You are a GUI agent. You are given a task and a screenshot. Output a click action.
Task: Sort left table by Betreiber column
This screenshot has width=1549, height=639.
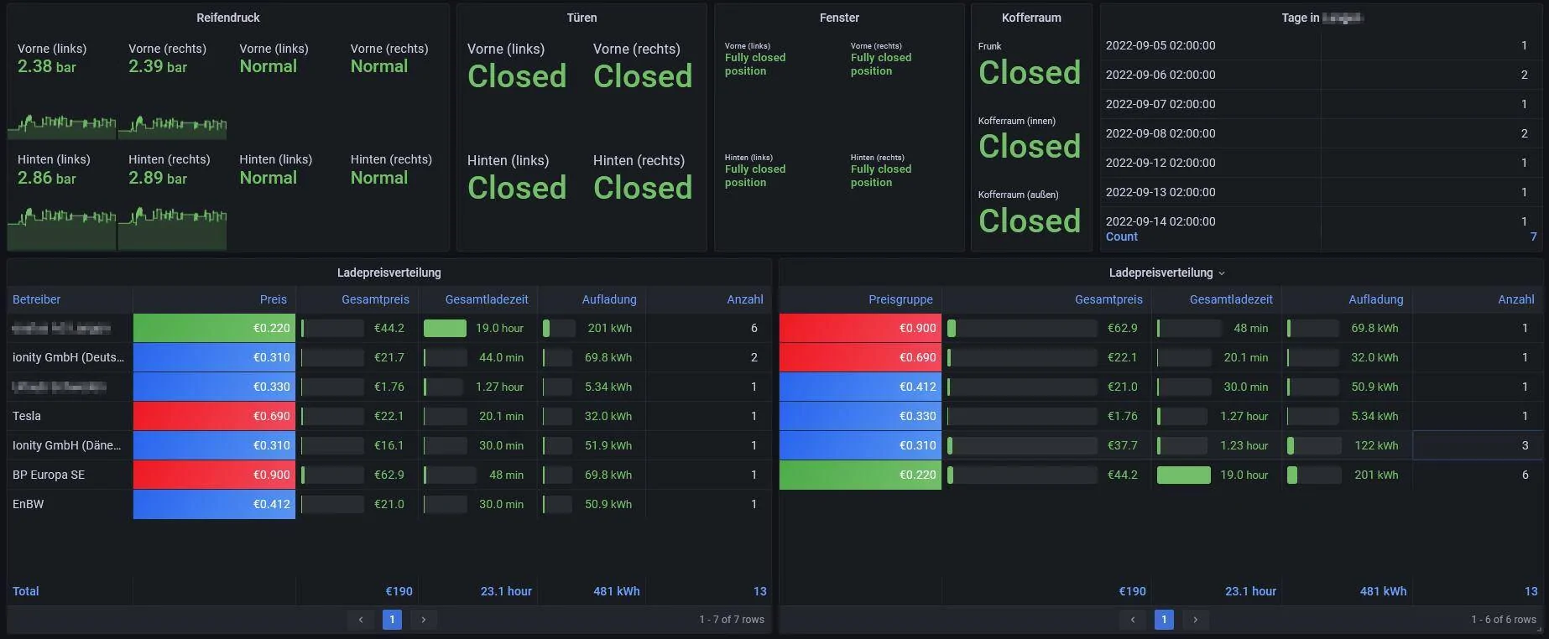[37, 299]
